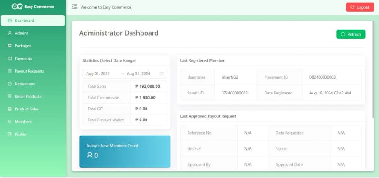Go to Retail Products
This screenshot has width=379, height=178.
(x=32, y=96)
